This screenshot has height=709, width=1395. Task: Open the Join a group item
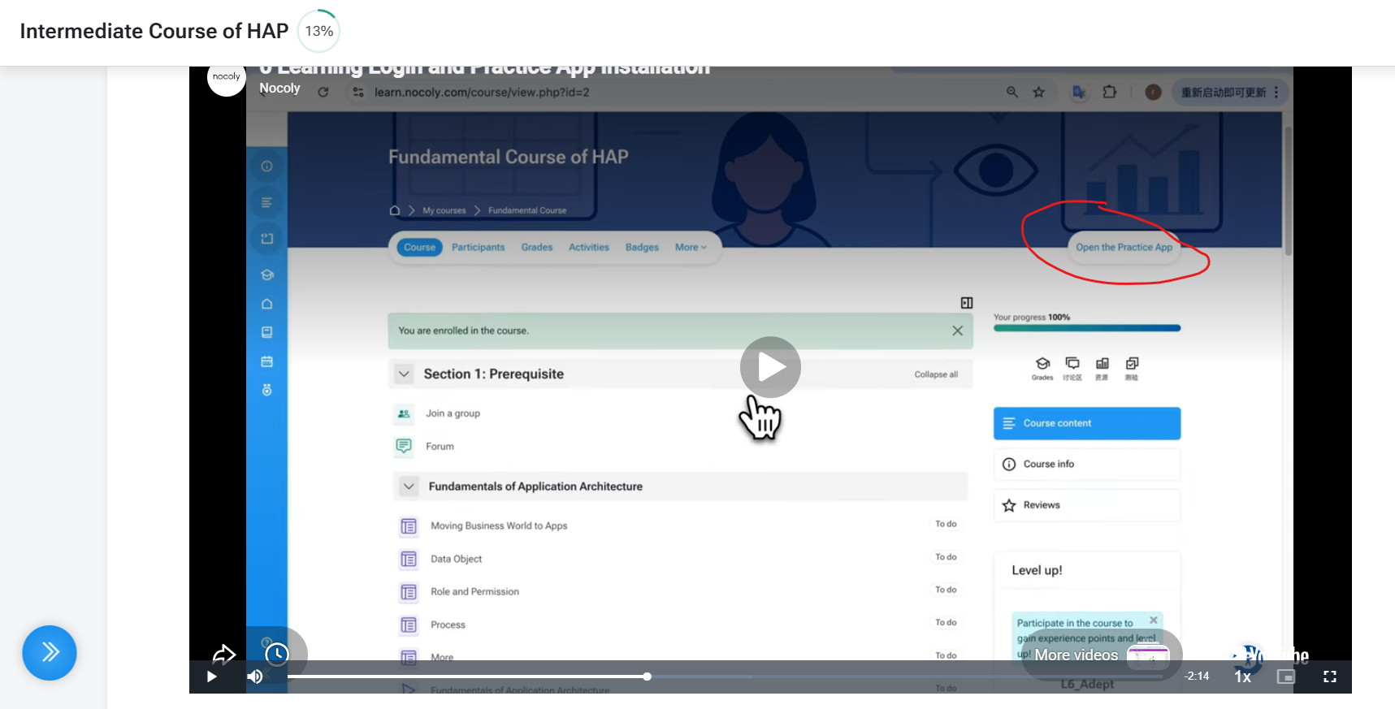[453, 413]
